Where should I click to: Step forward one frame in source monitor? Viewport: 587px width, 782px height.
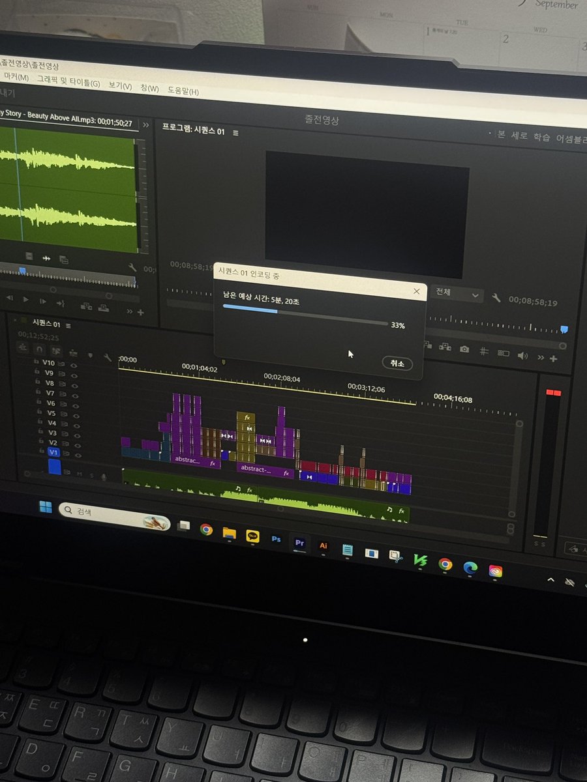click(42, 302)
